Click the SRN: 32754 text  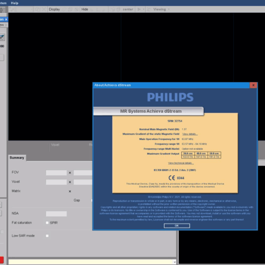click(175, 121)
